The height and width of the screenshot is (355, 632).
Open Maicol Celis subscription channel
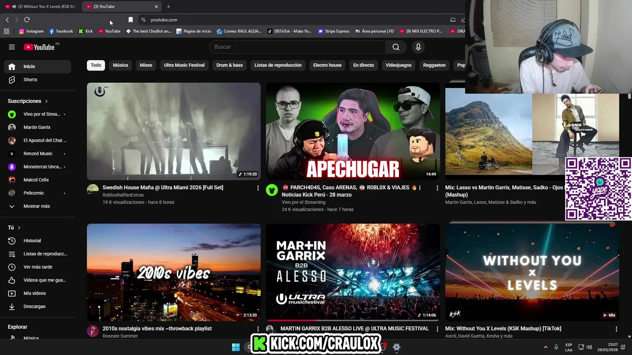point(38,180)
